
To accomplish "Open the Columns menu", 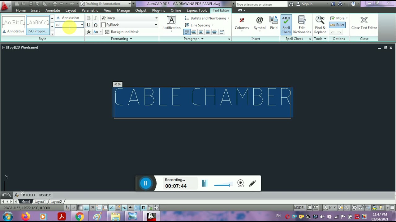I will [242, 23].
